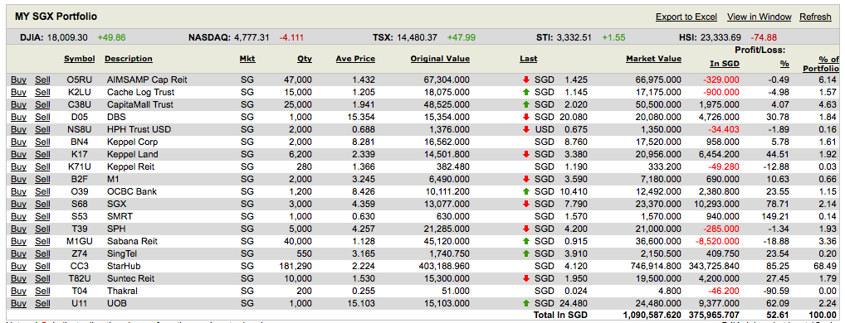Open View in Window link
Screen dimensions: 845x323
[x=759, y=17]
